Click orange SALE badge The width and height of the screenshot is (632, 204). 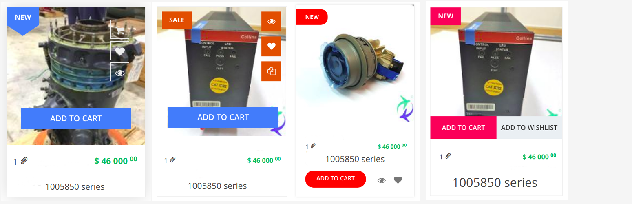[177, 20]
